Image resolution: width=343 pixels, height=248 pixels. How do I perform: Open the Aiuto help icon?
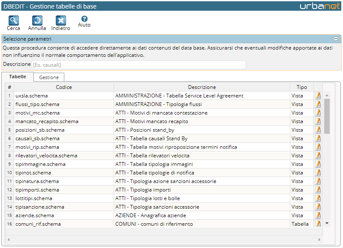point(84,19)
